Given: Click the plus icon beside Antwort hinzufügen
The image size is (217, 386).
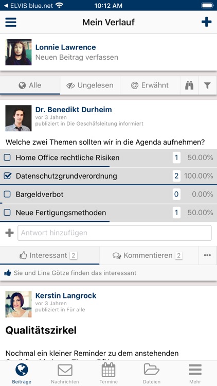Looking at the screenshot, I should 9,233.
